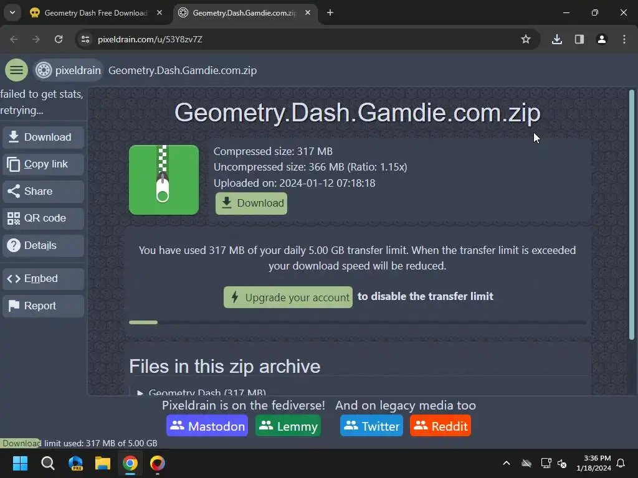Image resolution: width=638 pixels, height=478 pixels.
Task: Open Windows taskbar search
Action: [48, 463]
